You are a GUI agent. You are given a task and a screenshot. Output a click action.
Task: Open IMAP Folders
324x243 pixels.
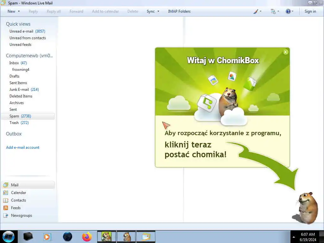coord(179,11)
